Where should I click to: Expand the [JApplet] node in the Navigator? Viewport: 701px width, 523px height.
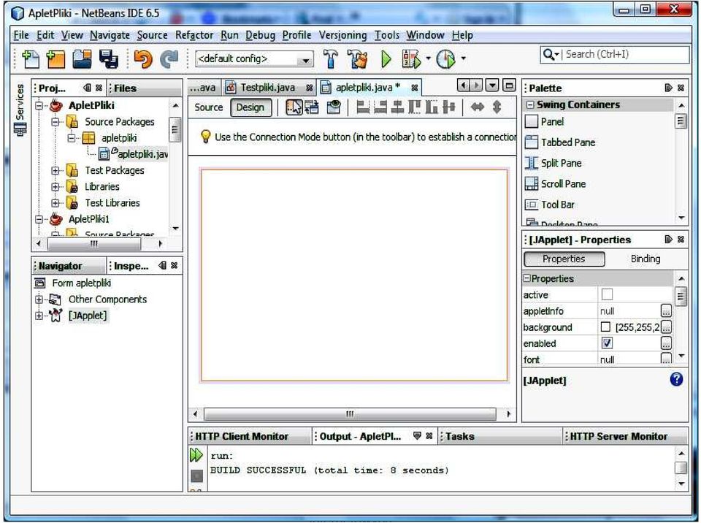pyautogui.click(x=39, y=316)
